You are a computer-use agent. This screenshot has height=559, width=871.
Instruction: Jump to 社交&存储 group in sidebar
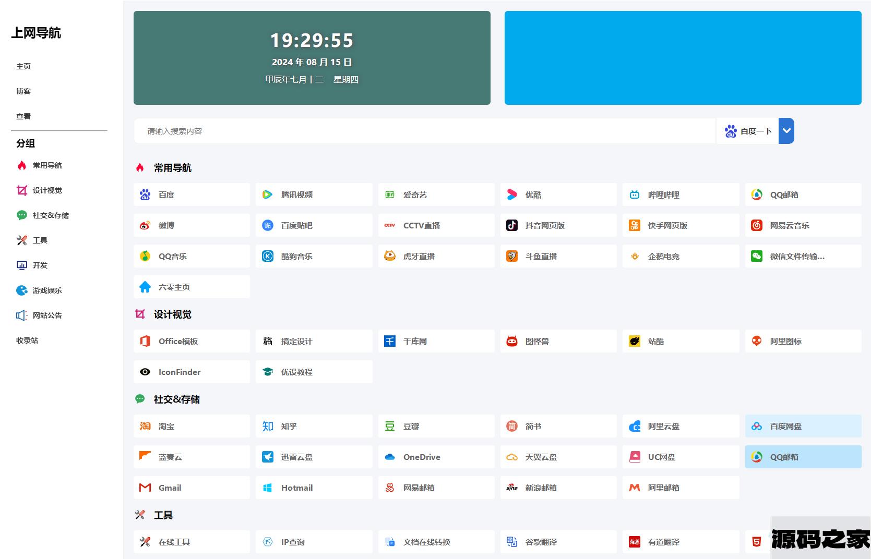pyautogui.click(x=43, y=215)
